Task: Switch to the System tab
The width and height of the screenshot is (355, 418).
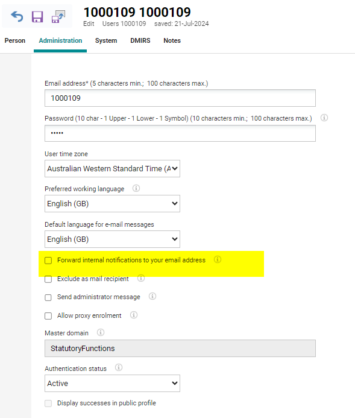Action: (106, 40)
